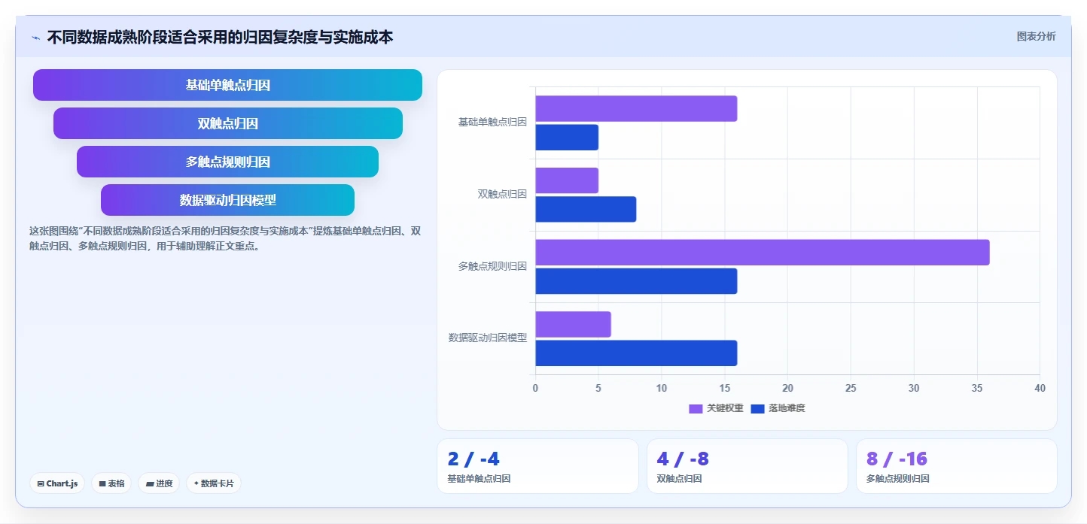Image resolution: width=1087 pixels, height=524 pixels.
Task: Toggle the 关键权重 legend item
Action: 716,408
